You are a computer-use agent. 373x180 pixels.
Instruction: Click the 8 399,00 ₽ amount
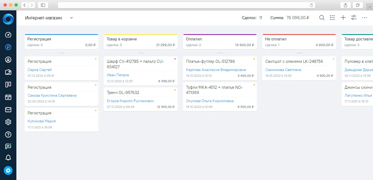point(167,81)
